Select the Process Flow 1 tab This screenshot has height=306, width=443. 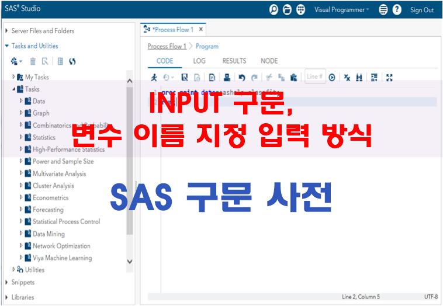pos(172,30)
